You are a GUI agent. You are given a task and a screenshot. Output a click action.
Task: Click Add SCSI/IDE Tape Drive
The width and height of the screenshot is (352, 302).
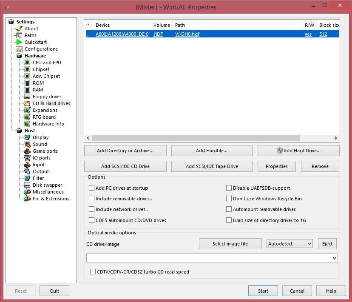pyautogui.click(x=212, y=166)
